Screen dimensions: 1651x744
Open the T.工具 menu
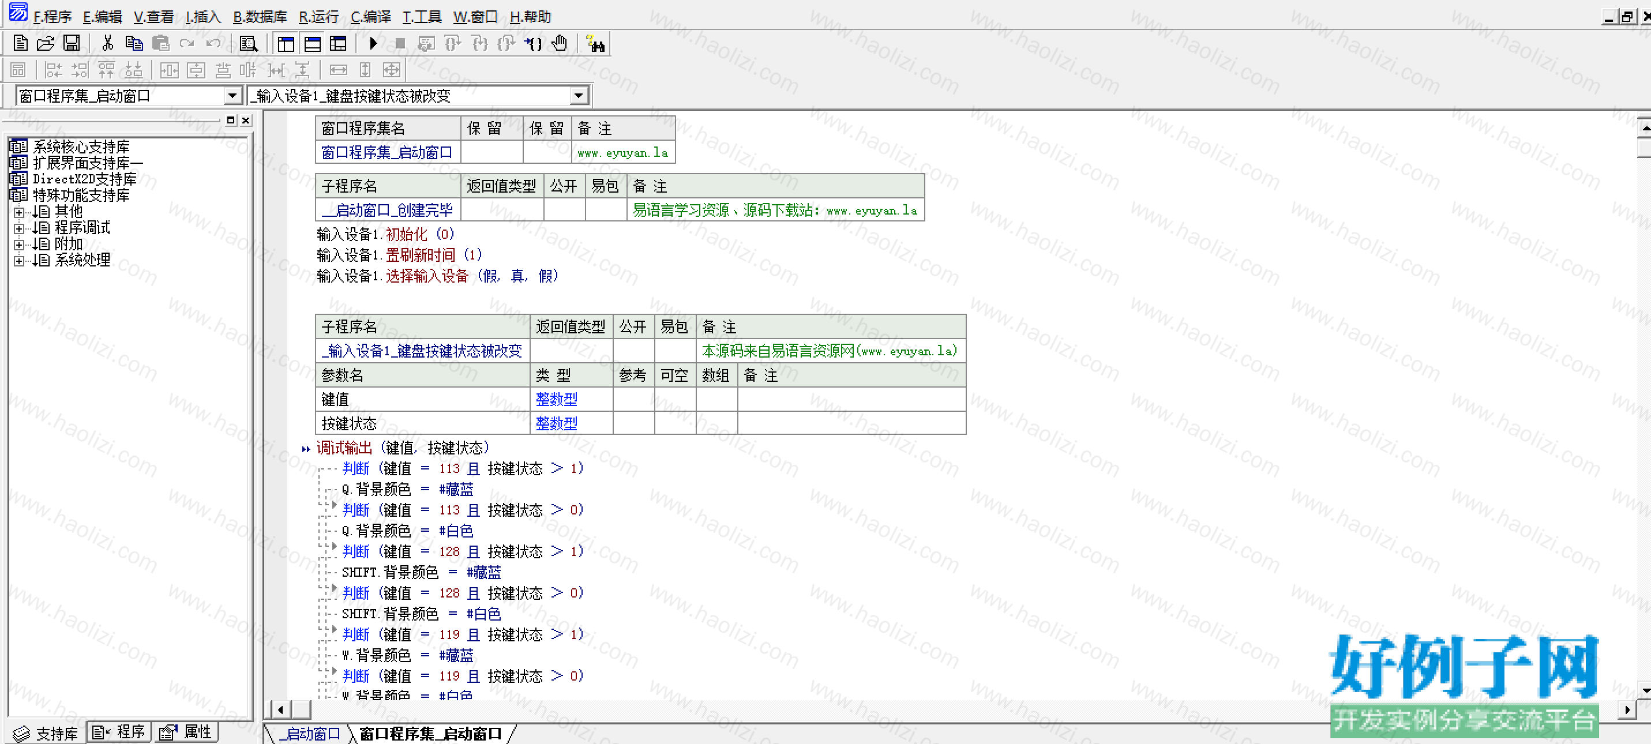[x=422, y=17]
